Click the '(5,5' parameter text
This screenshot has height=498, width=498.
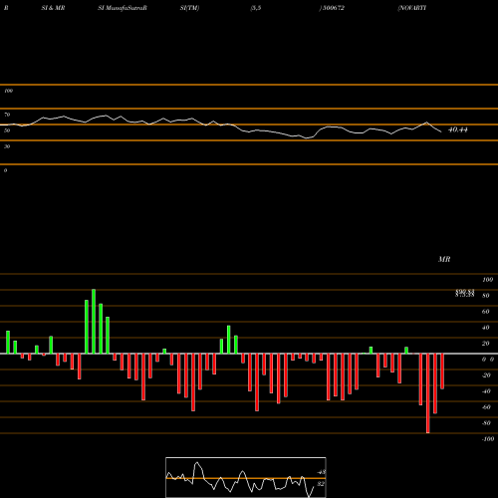pos(256,8)
